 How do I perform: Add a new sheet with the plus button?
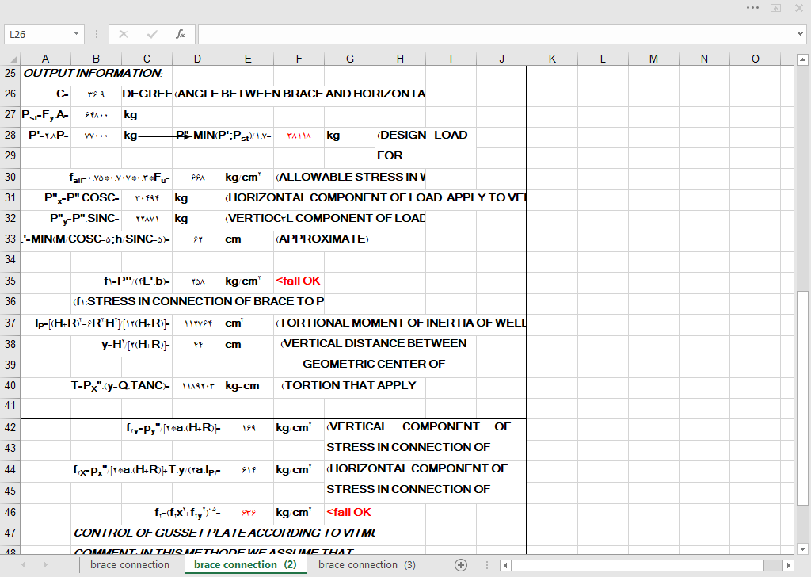click(461, 565)
